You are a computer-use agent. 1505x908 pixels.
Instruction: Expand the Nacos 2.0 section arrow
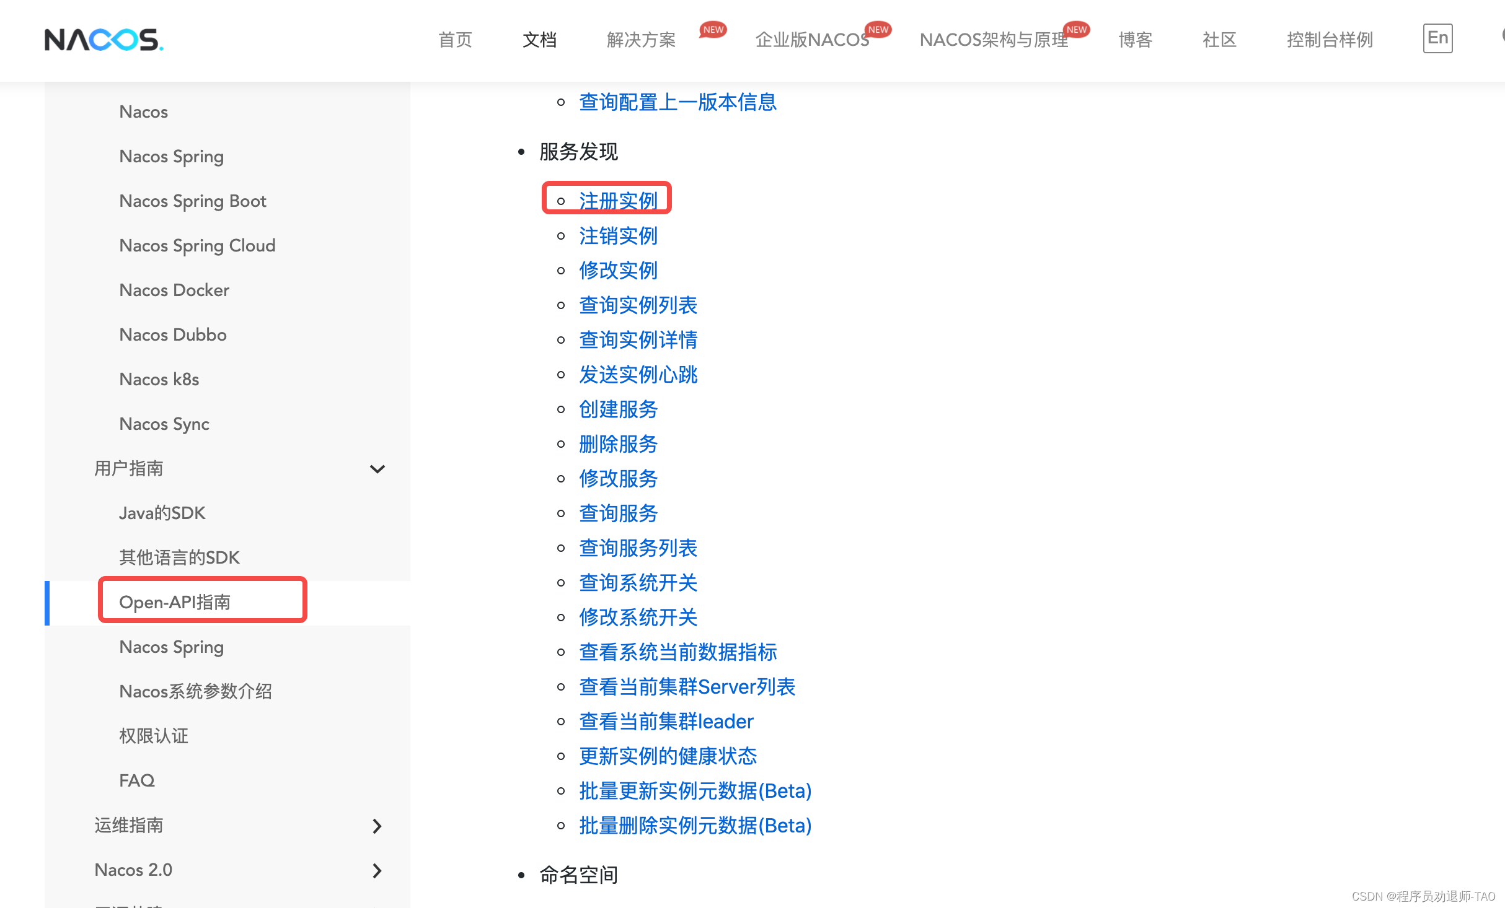377,870
